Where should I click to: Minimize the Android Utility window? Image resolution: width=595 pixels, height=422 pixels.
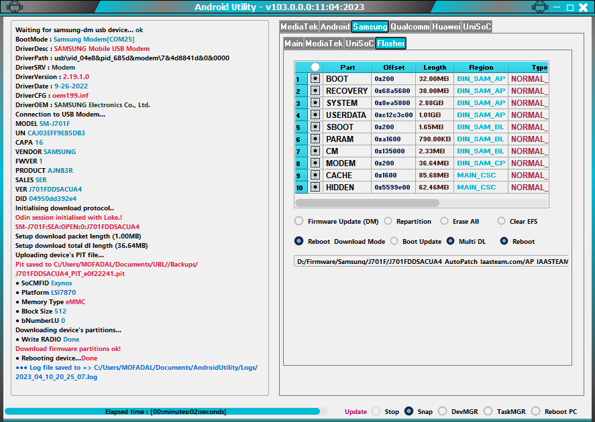557,7
